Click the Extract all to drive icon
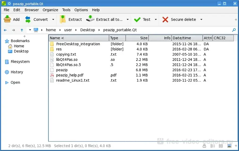The width and height of the screenshot is (239, 151). pos(90,19)
